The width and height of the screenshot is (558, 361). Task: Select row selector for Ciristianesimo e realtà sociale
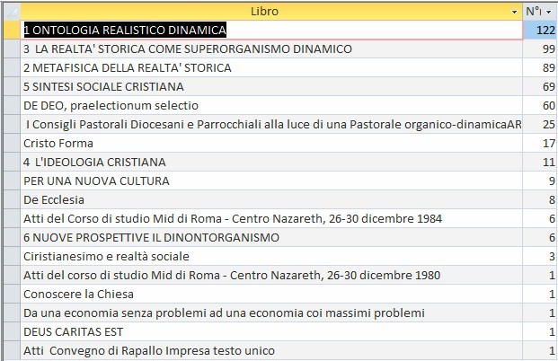(12, 256)
